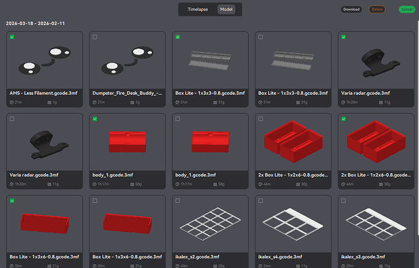This screenshot has height=268, width=419.
Task: Check the unselected Box Lite 1x3x6 checkbox
Action: coord(95,201)
